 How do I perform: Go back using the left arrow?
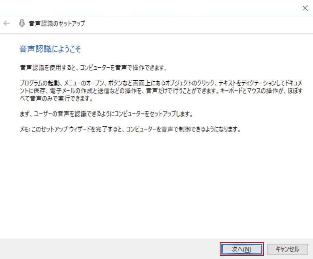[7, 24]
